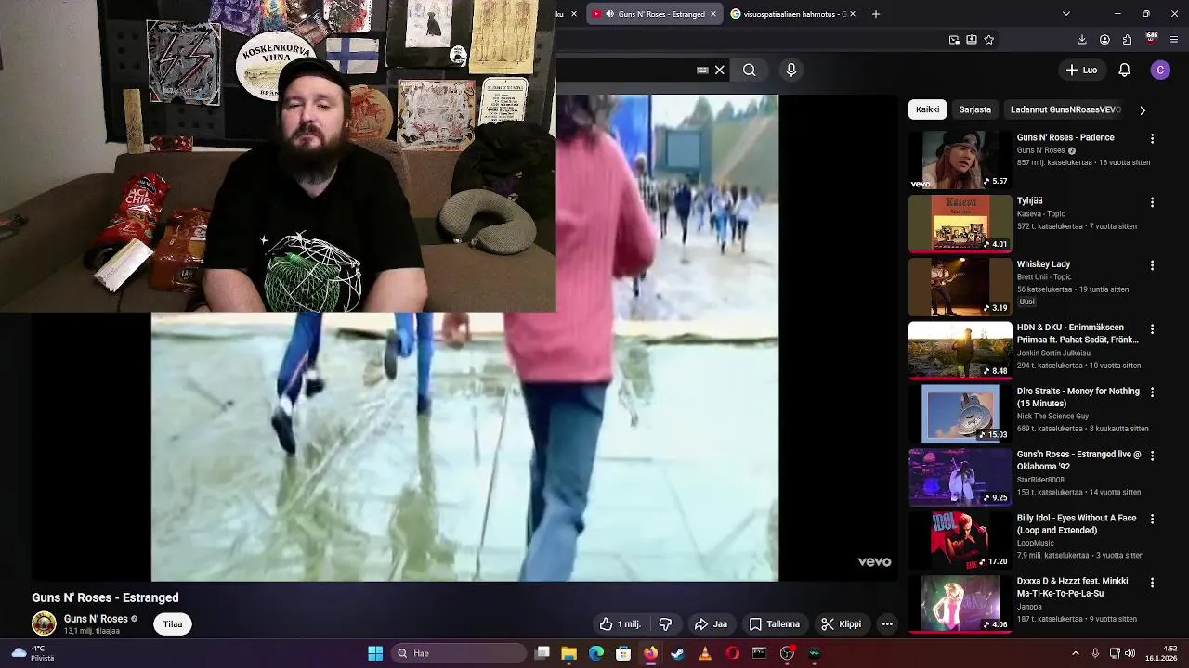Open the Windows Start menu
Viewport: 1189px width, 668px height.
click(375, 653)
